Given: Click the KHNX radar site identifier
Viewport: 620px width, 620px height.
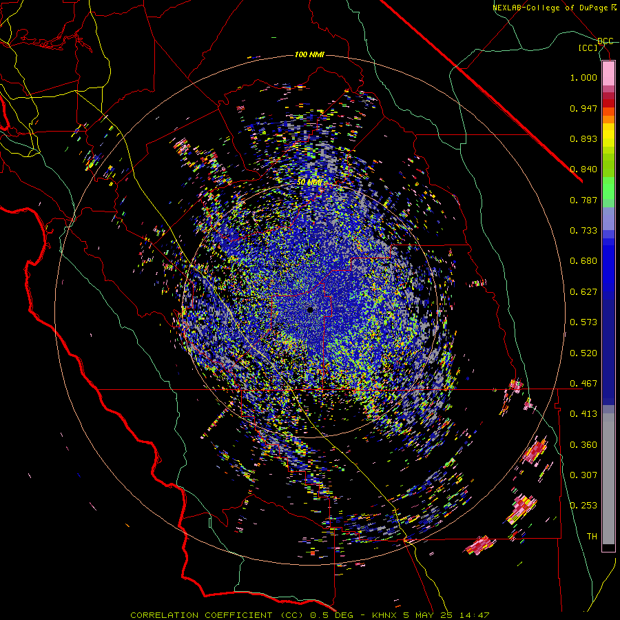Looking at the screenshot, I should (385, 615).
